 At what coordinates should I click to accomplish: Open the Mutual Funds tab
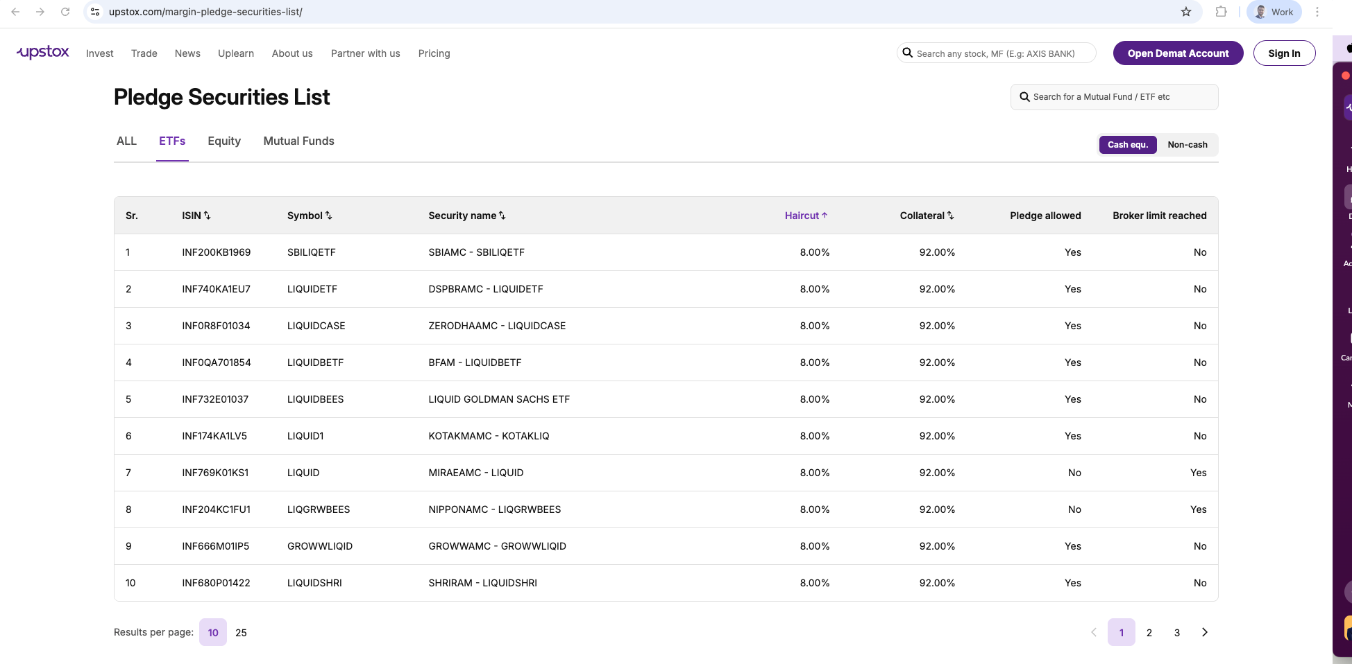click(298, 141)
